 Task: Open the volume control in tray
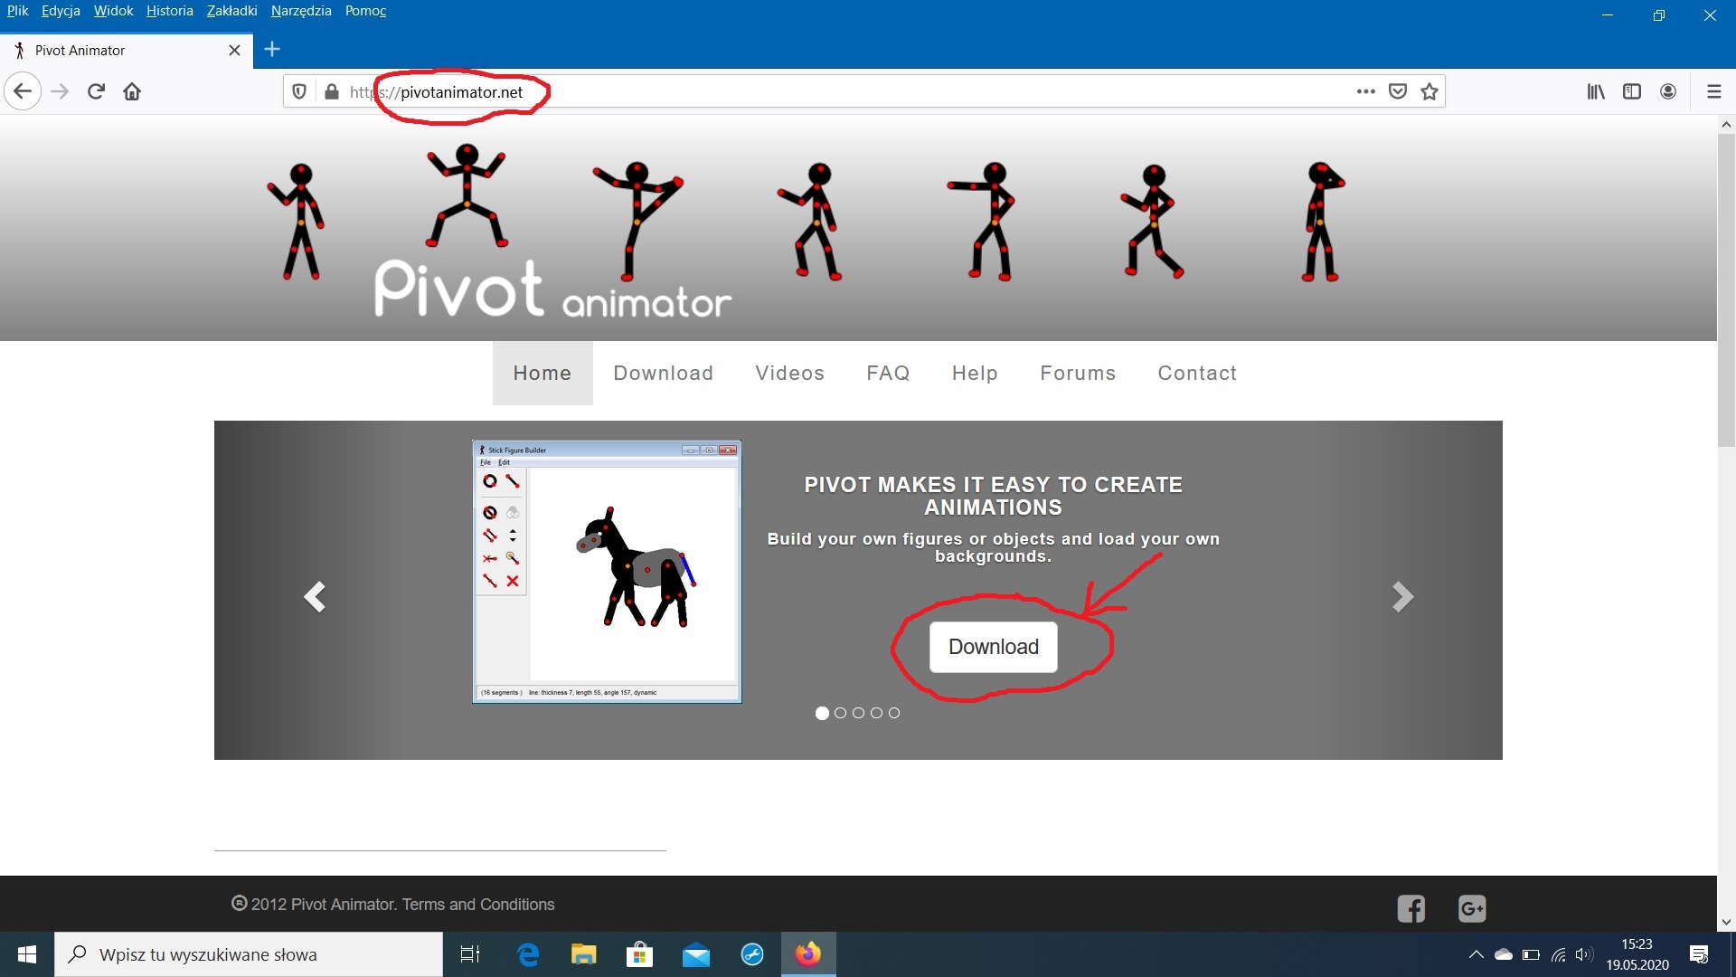[1584, 954]
